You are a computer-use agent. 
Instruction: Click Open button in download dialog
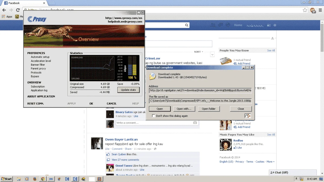click(x=160, y=109)
